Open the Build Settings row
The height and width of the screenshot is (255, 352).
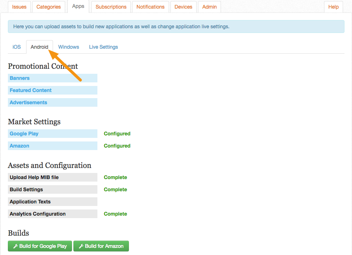pyautogui.click(x=53, y=189)
